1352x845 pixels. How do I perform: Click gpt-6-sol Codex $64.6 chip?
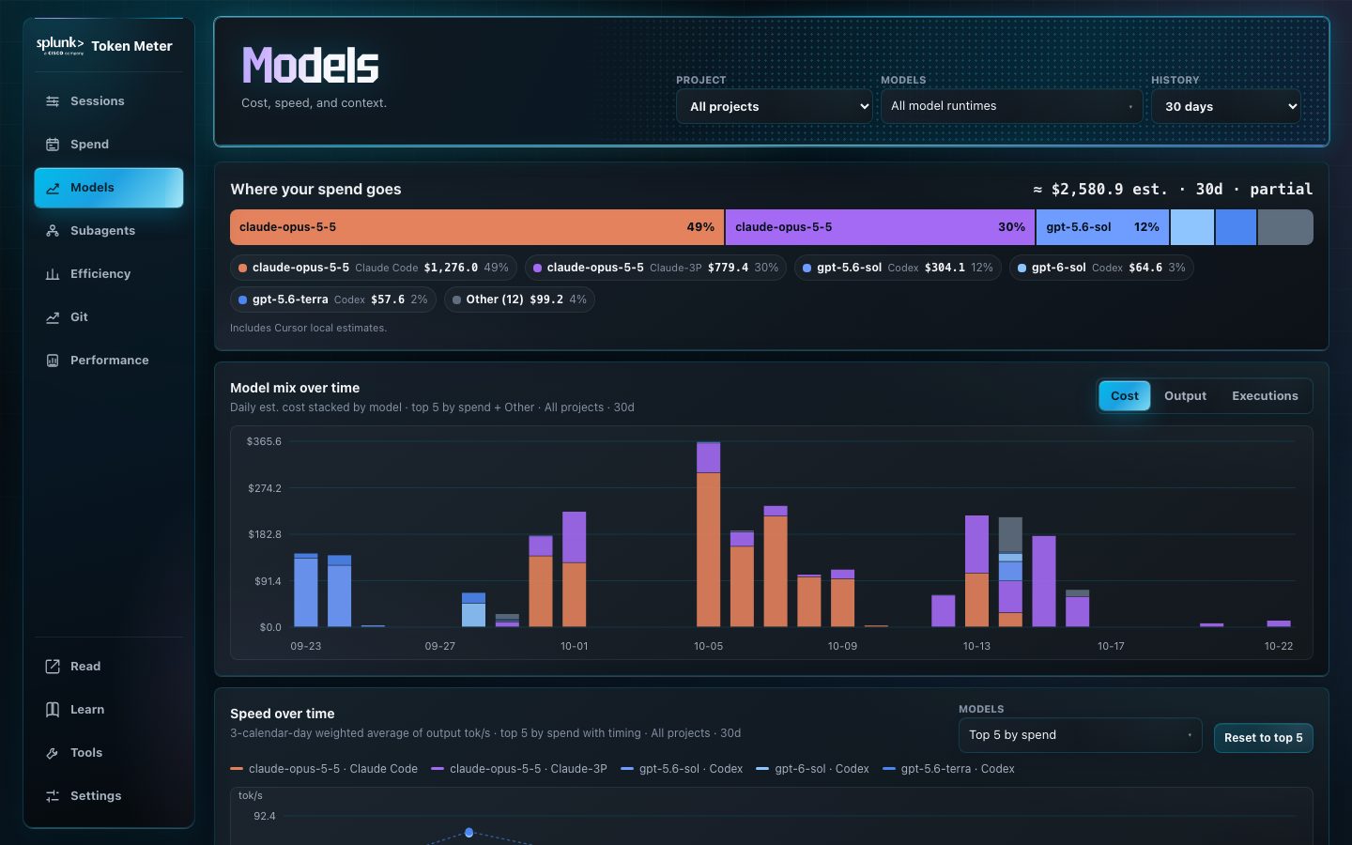click(x=1101, y=268)
